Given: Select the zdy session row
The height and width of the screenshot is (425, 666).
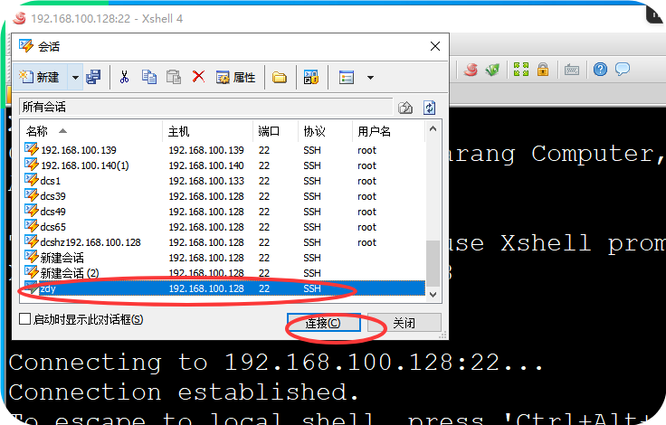Looking at the screenshot, I should pyautogui.click(x=223, y=288).
